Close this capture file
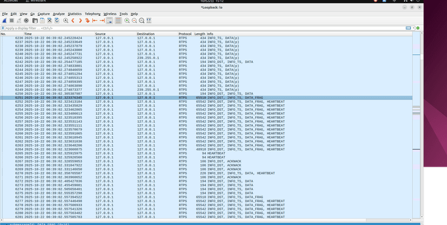This screenshot has height=225, width=447. [49, 21]
